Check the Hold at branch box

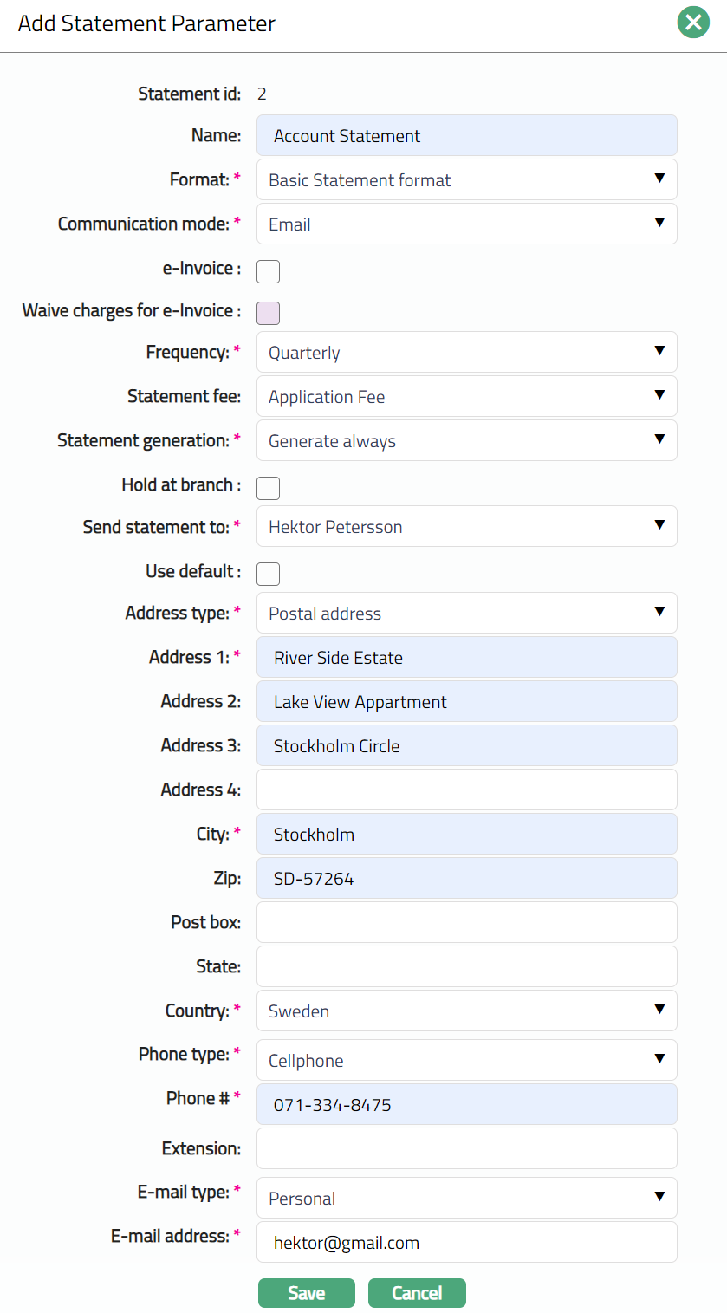269,488
